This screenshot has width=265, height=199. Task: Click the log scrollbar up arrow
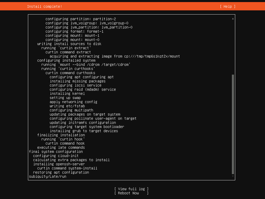[x=233, y=19]
